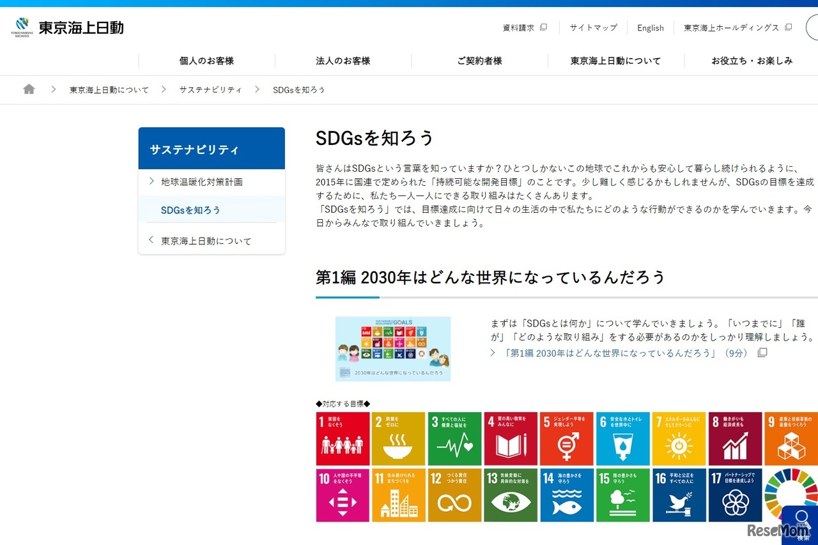Switch site language to English
The width and height of the screenshot is (818, 545).
click(x=650, y=27)
